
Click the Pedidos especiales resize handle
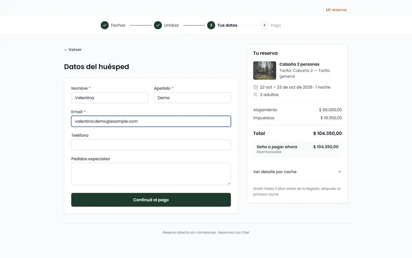[x=229, y=183]
